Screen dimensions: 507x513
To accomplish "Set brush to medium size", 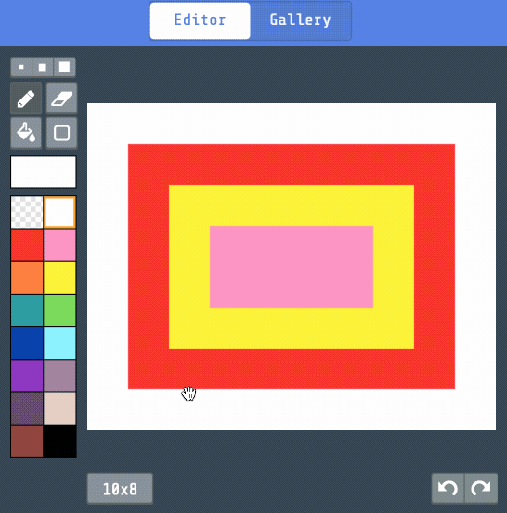I will tap(43, 67).
